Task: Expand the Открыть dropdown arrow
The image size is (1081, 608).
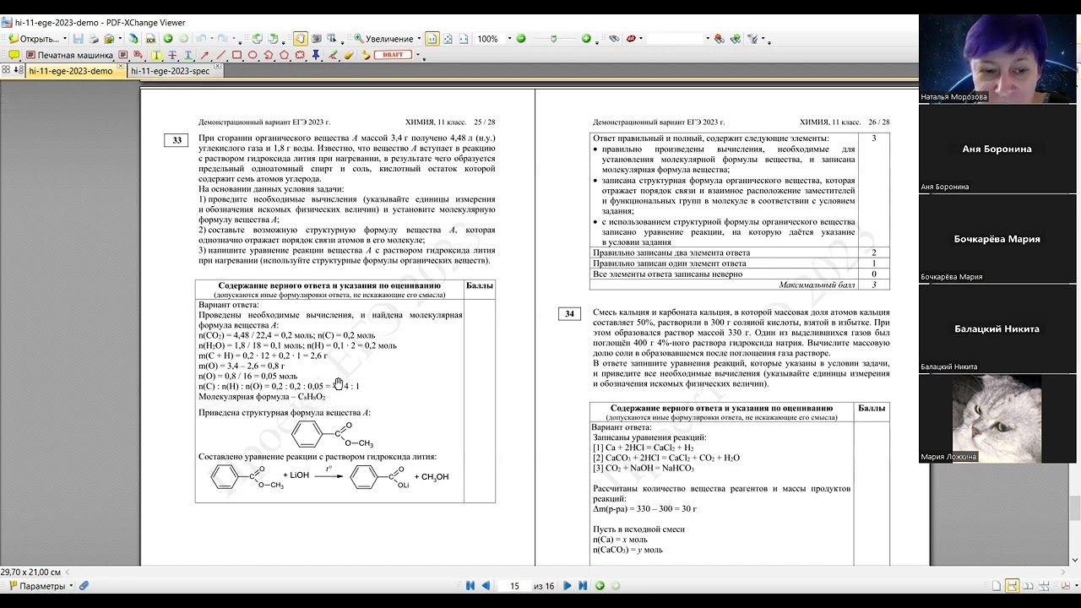Action: coord(65,39)
